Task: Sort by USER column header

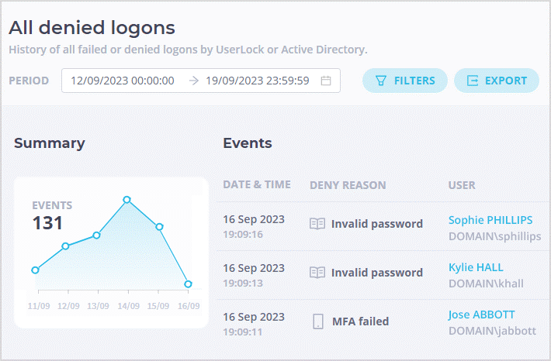Action: click(x=462, y=185)
